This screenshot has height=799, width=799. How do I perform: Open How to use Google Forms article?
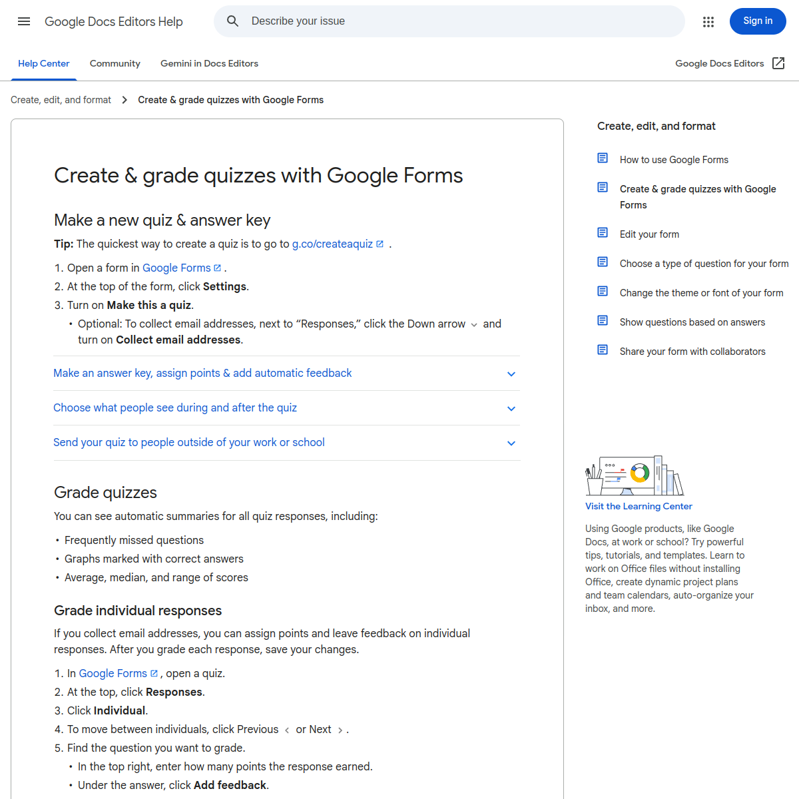(674, 160)
